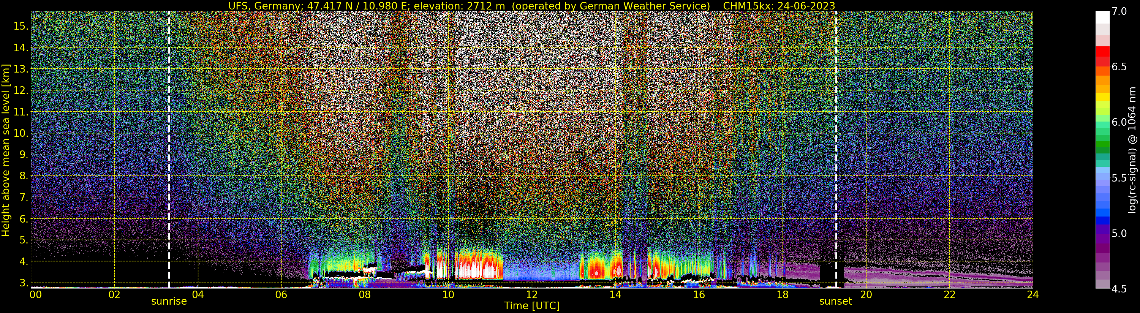The image size is (1140, 313).
Task: Click the white dashed sunset marker line
Action: 836,150
